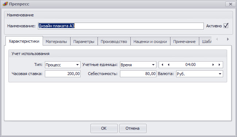Click the Наименование text field
Viewport: 237px width, 137px height.
coord(121,26)
